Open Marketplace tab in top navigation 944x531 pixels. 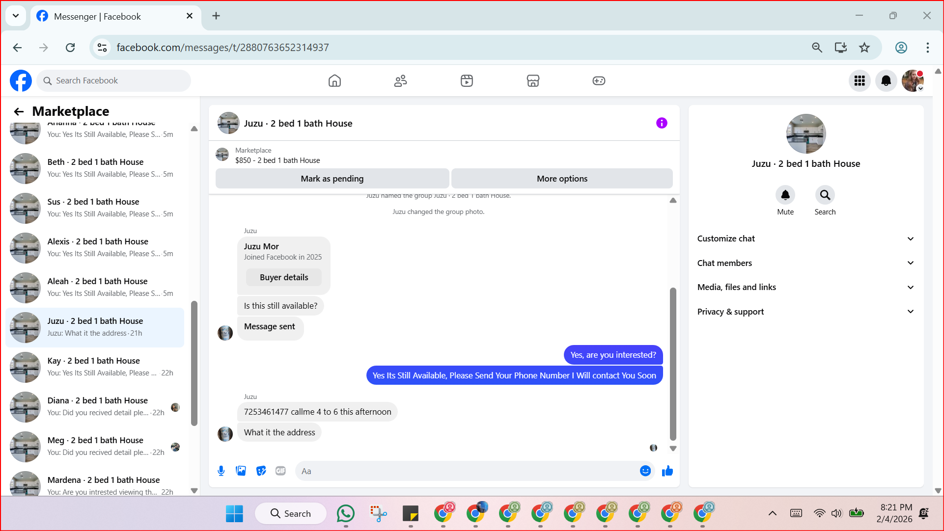(533, 80)
